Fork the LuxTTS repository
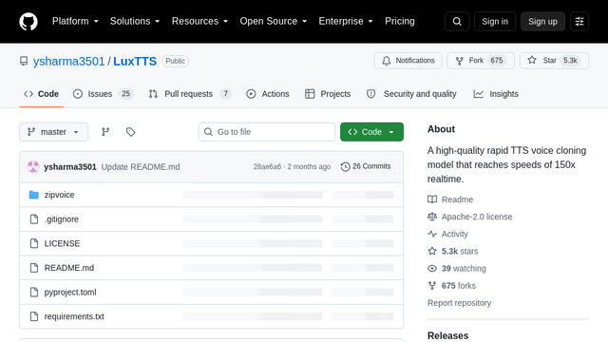The width and height of the screenshot is (608, 342). pos(481,61)
